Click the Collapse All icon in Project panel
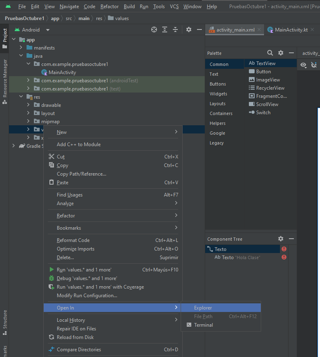 coord(175,29)
